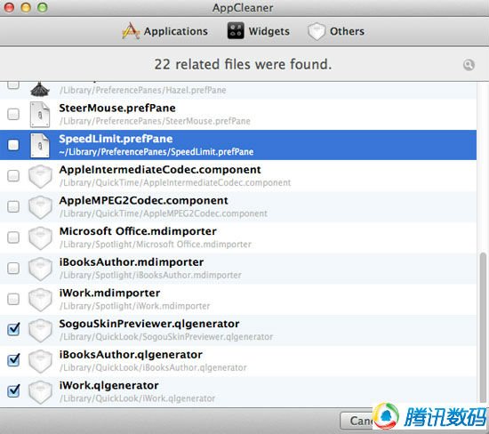
Task: Select the SpeedLimit.prefPane highlighted name
Action: pos(116,139)
